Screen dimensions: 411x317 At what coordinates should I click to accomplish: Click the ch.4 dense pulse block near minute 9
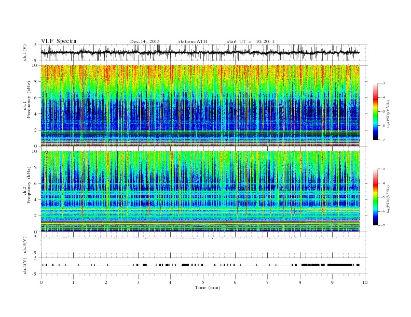[340, 265]
